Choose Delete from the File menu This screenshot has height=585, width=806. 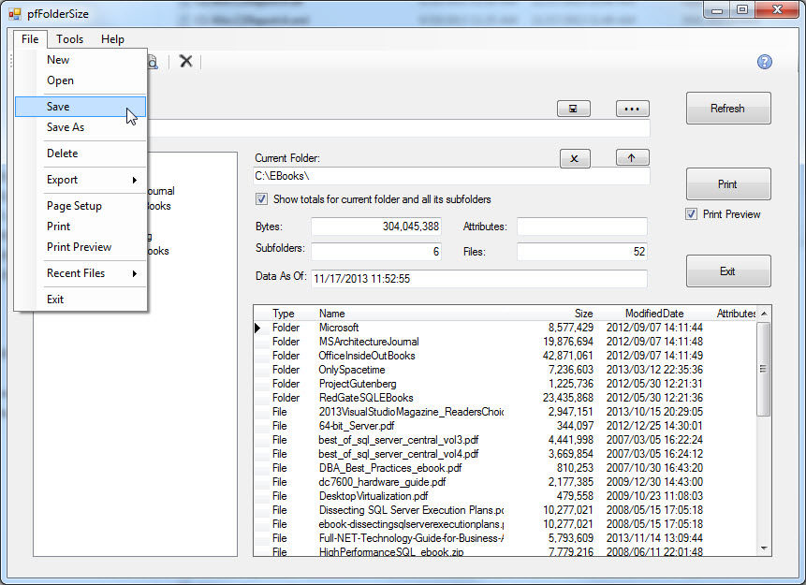pyautogui.click(x=81, y=154)
